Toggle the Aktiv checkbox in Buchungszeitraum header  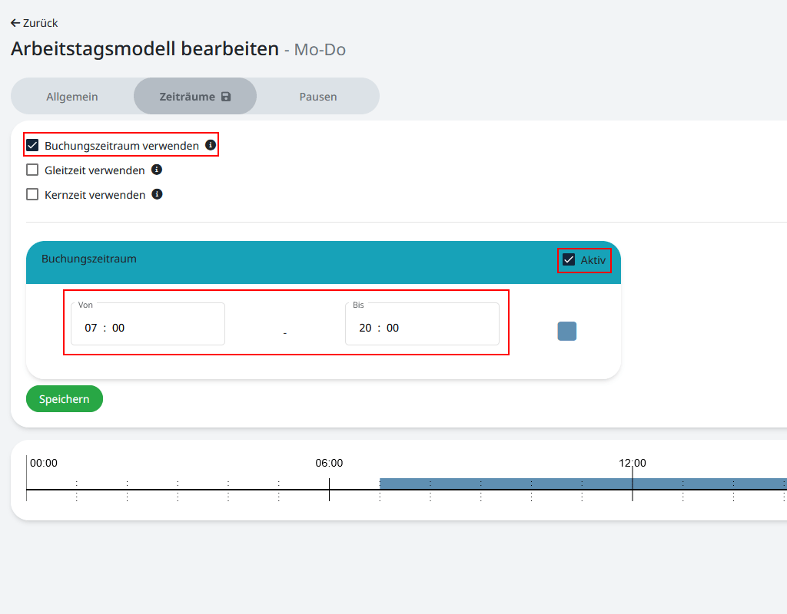click(x=569, y=260)
